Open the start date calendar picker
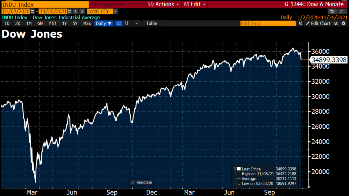The width and height of the screenshot is (349, 196). 32,11
